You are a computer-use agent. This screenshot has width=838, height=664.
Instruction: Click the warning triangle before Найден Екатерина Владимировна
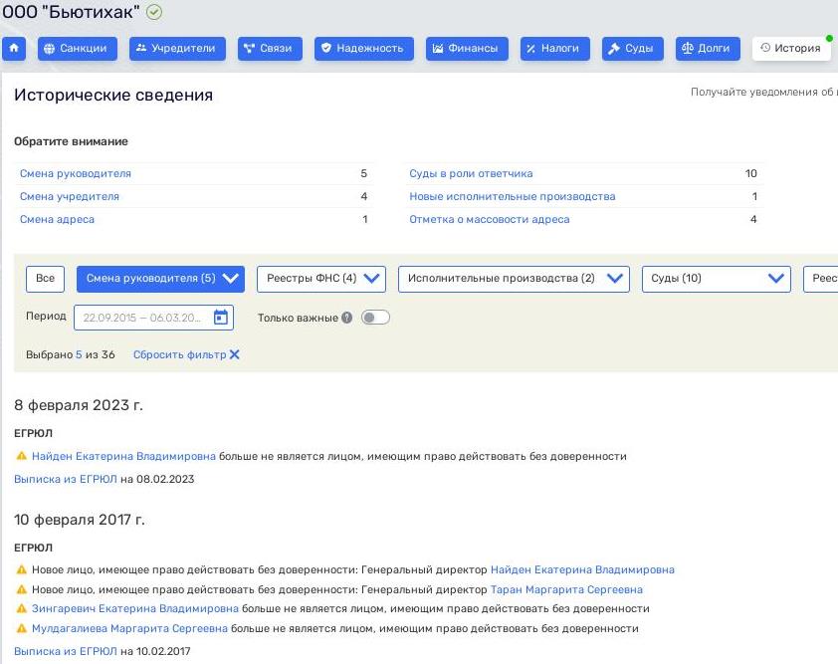[x=19, y=455]
